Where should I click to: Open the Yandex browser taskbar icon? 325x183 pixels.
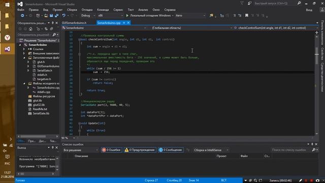7,38
